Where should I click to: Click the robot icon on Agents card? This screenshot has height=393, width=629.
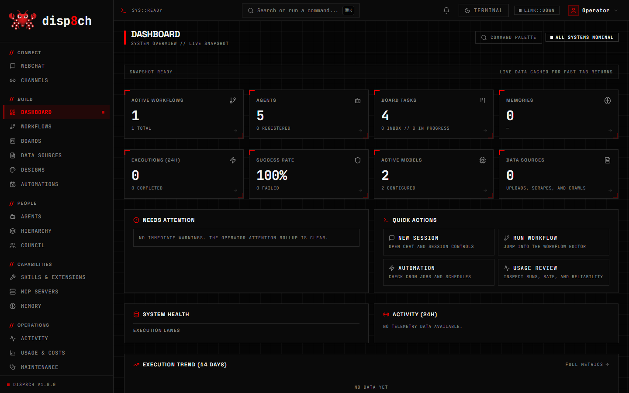point(358,100)
